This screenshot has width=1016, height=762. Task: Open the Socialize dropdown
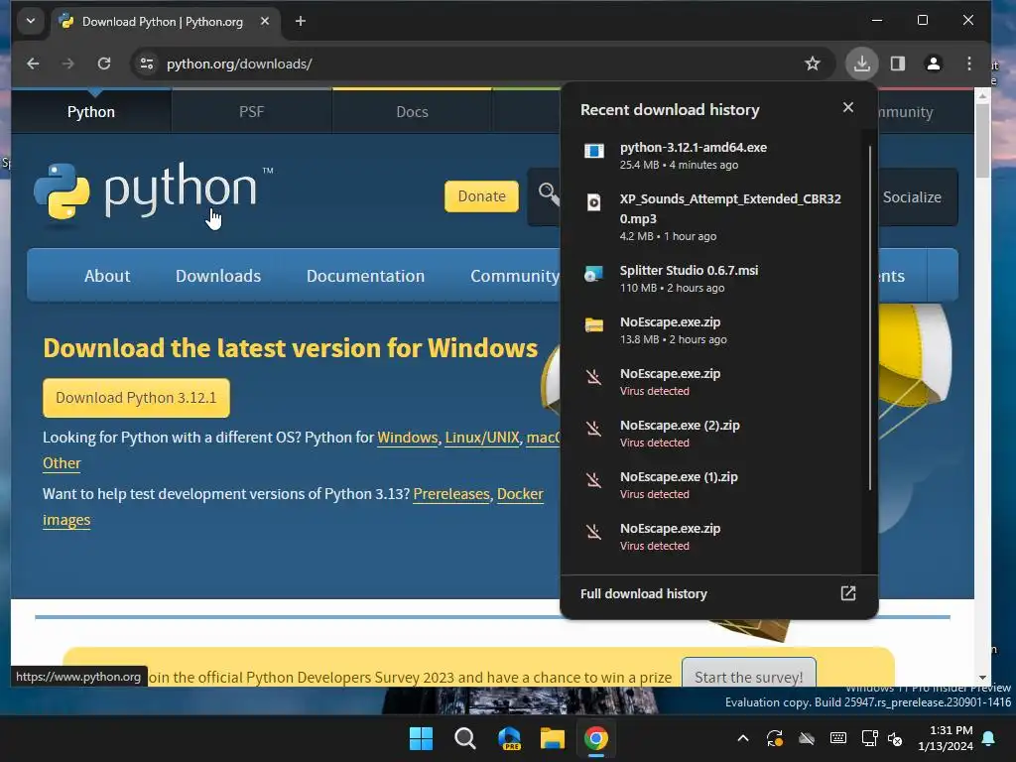[912, 197]
